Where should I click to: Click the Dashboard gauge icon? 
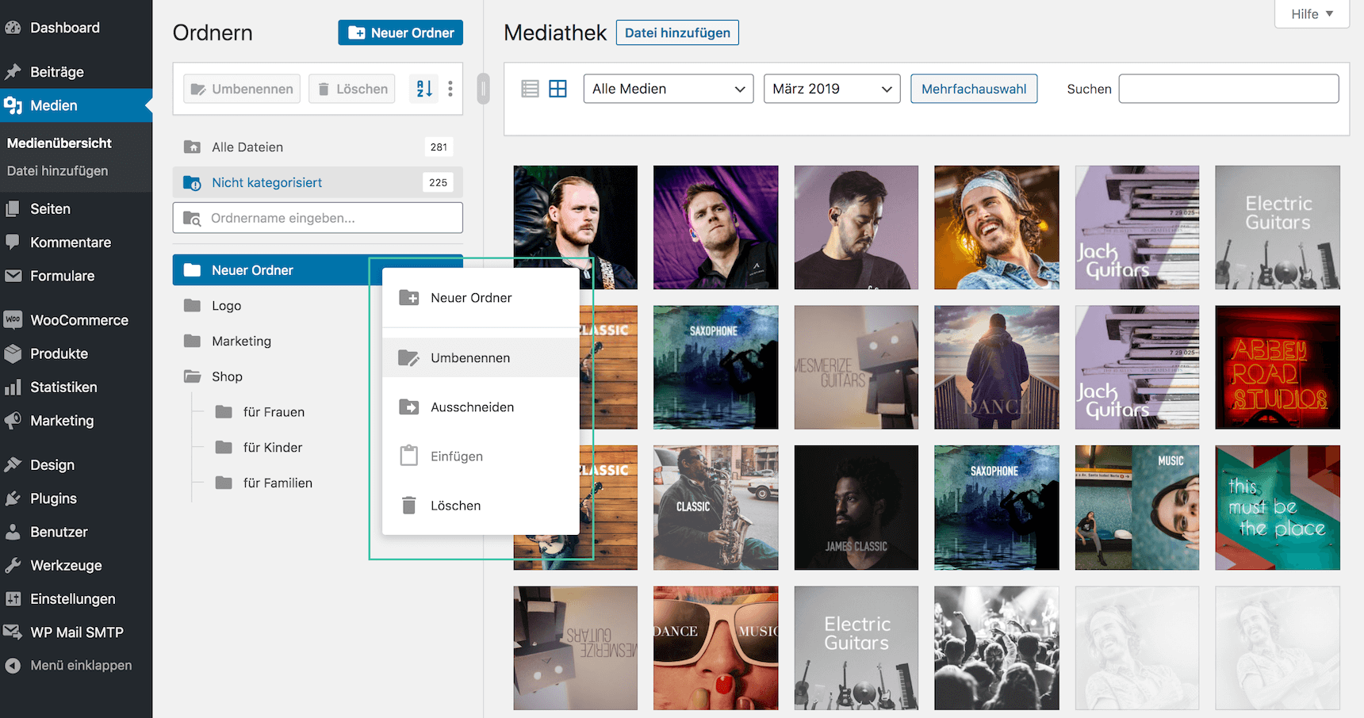click(x=13, y=28)
